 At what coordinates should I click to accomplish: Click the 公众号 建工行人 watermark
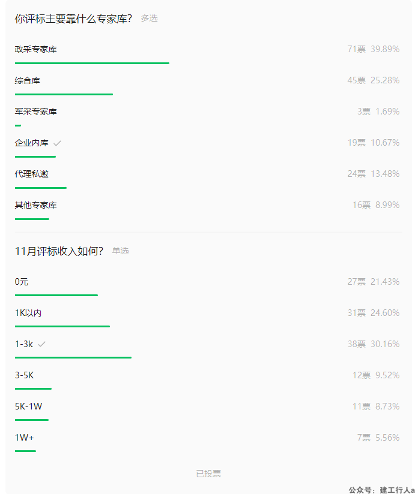[x=381, y=490]
